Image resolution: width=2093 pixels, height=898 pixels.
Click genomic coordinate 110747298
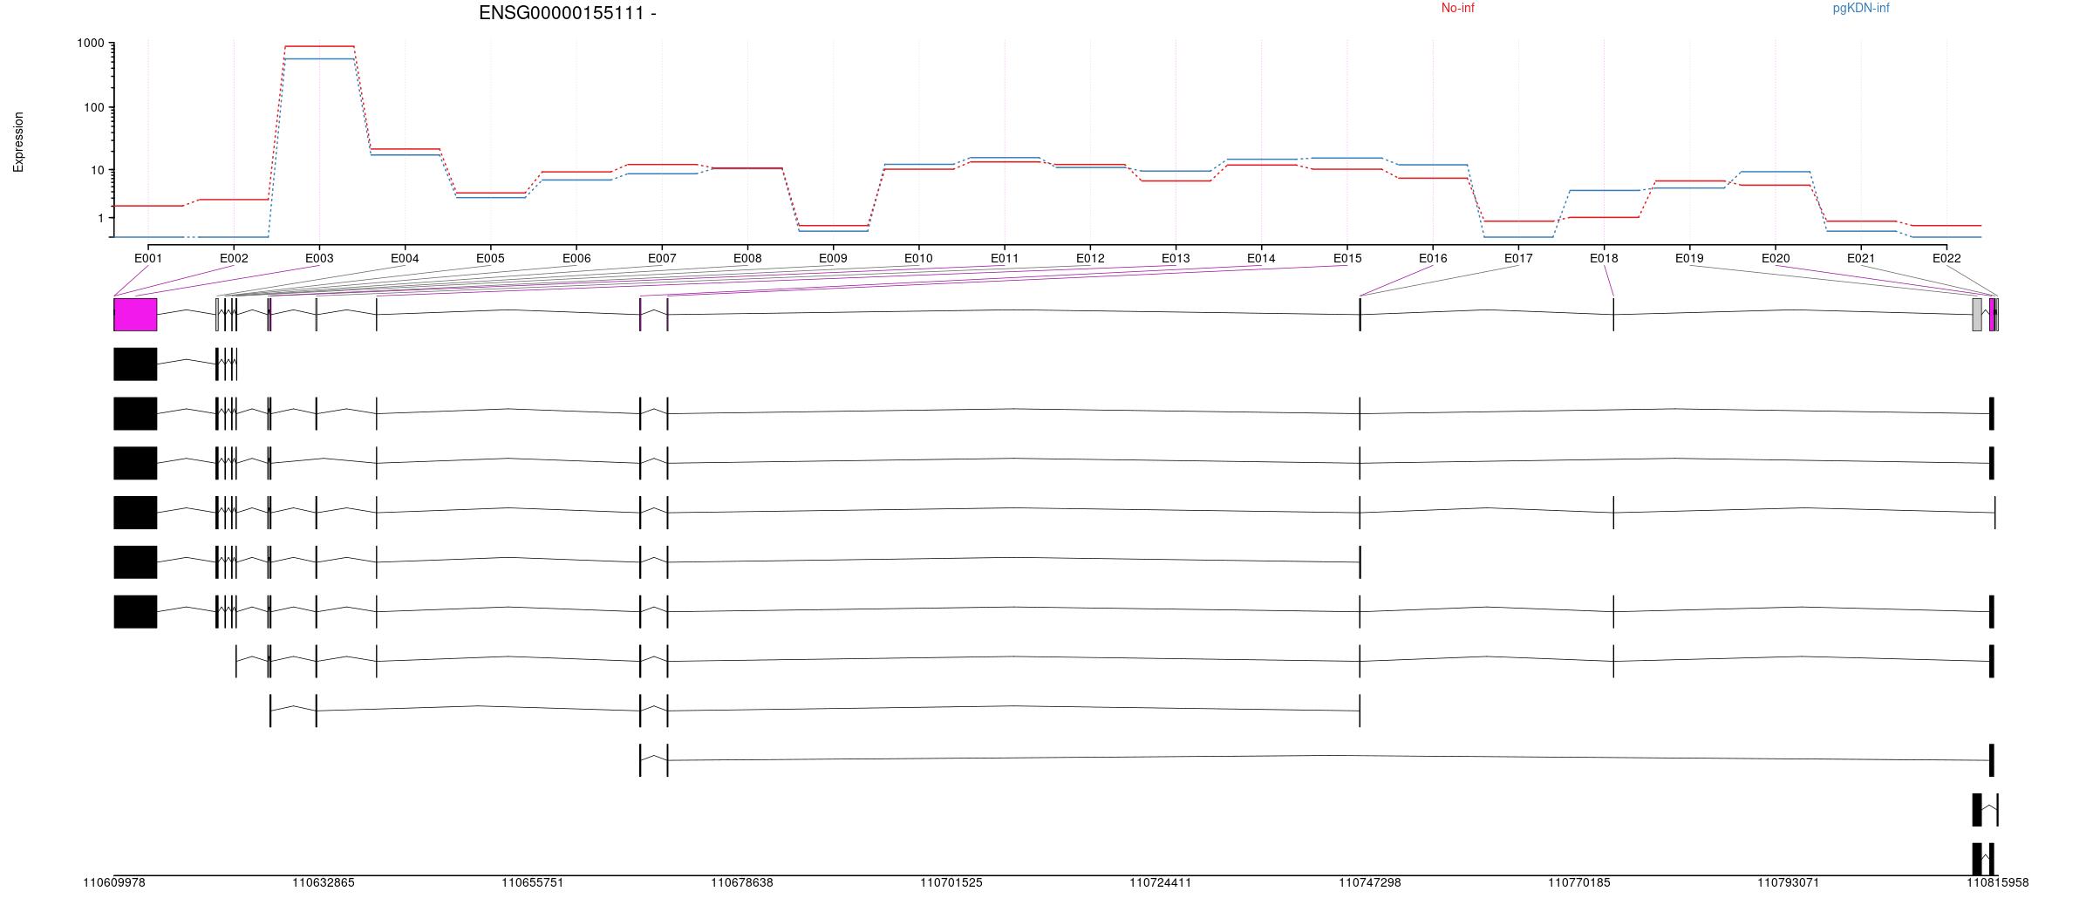1370,882
